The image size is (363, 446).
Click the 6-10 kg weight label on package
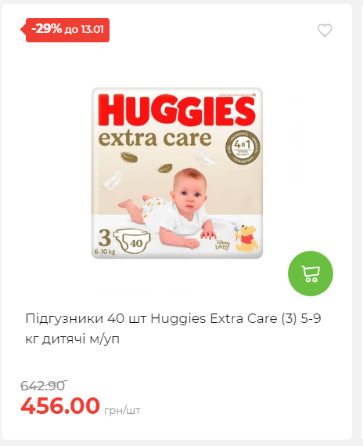click(x=105, y=252)
